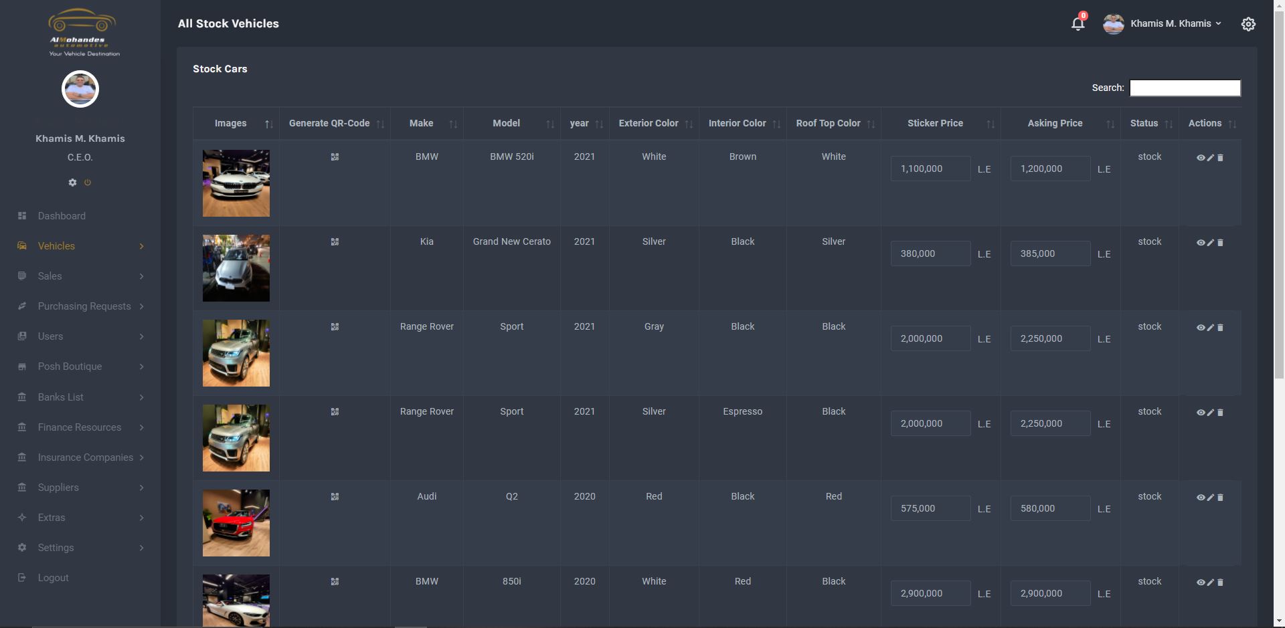Viewport: 1285px width, 628px height.
Task: Edit Grand New Cerato asking price field
Action: coord(1050,253)
